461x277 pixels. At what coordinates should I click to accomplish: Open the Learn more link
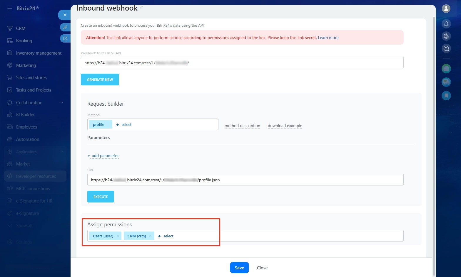pos(328,38)
